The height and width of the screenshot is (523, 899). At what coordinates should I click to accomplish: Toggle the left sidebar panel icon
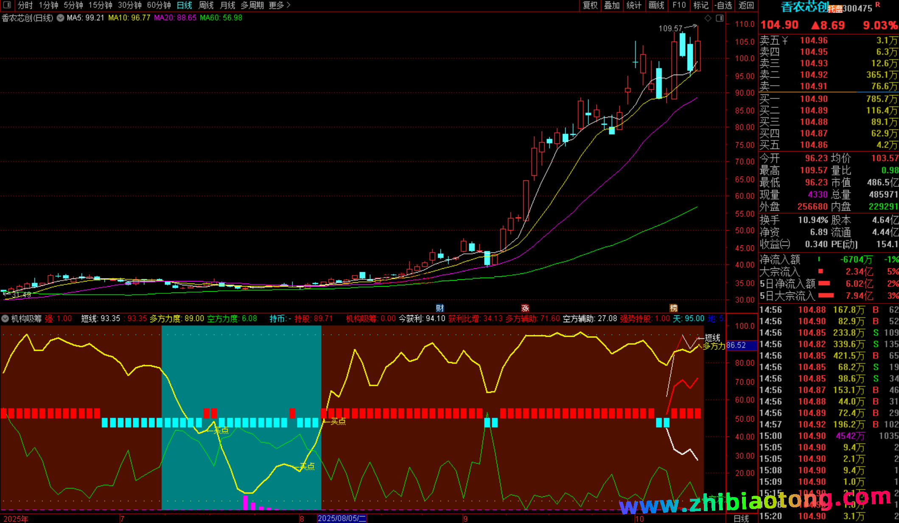click(x=7, y=5)
